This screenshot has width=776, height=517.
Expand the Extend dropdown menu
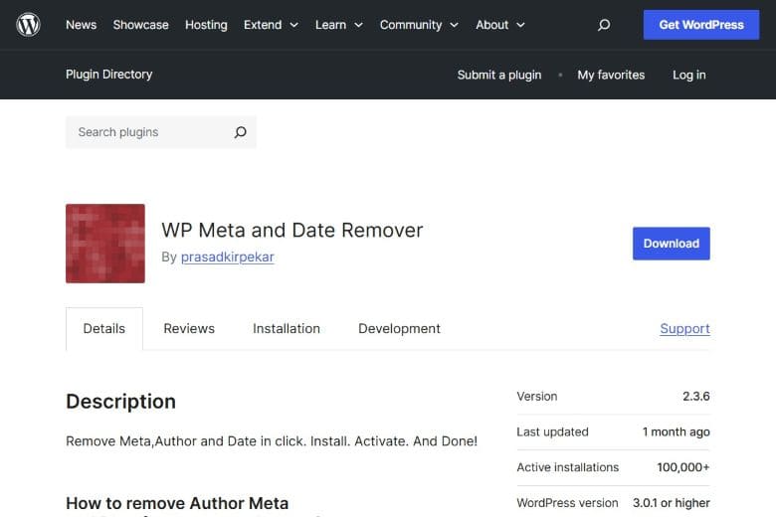tap(271, 25)
